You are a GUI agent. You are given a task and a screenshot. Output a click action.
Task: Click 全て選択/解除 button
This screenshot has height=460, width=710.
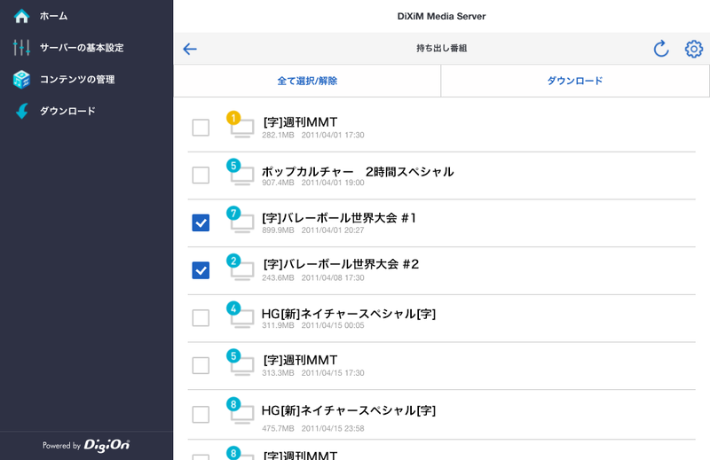click(x=307, y=81)
